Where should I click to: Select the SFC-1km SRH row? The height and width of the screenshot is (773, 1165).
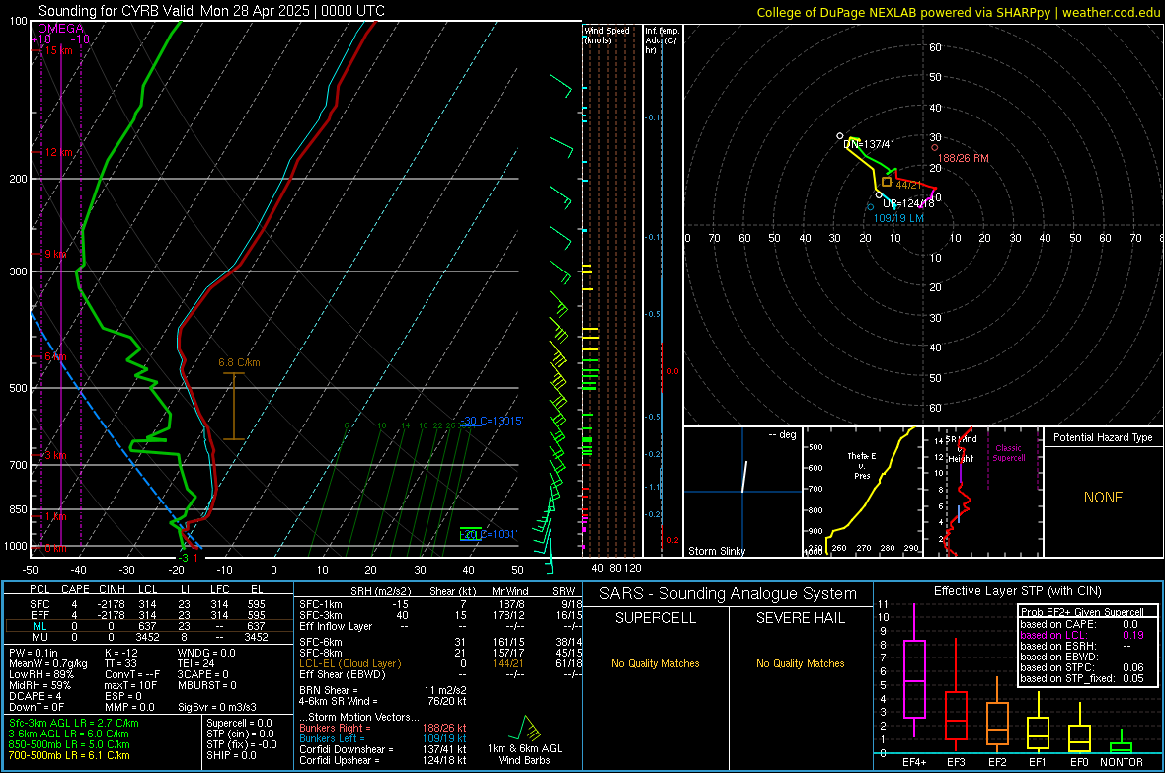(x=440, y=604)
